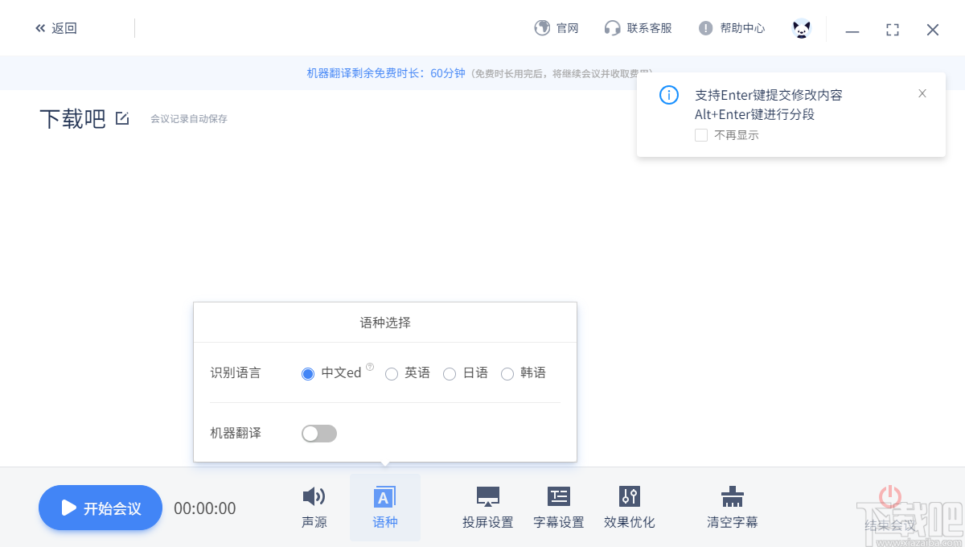End the meeting with 结束会议
965x547 pixels.
coord(890,508)
